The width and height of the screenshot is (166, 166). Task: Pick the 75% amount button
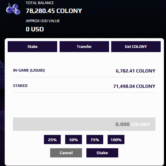(95, 140)
